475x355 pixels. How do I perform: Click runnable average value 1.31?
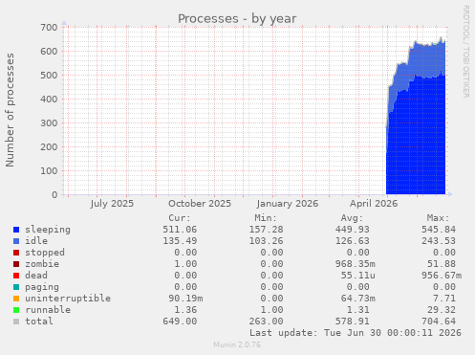pyautogui.click(x=358, y=310)
